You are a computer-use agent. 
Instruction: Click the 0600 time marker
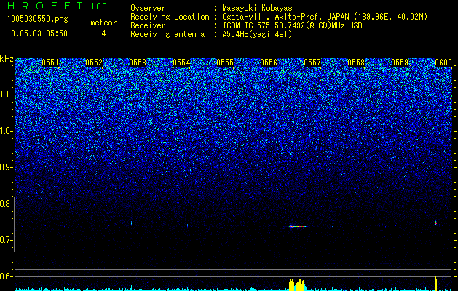click(443, 63)
